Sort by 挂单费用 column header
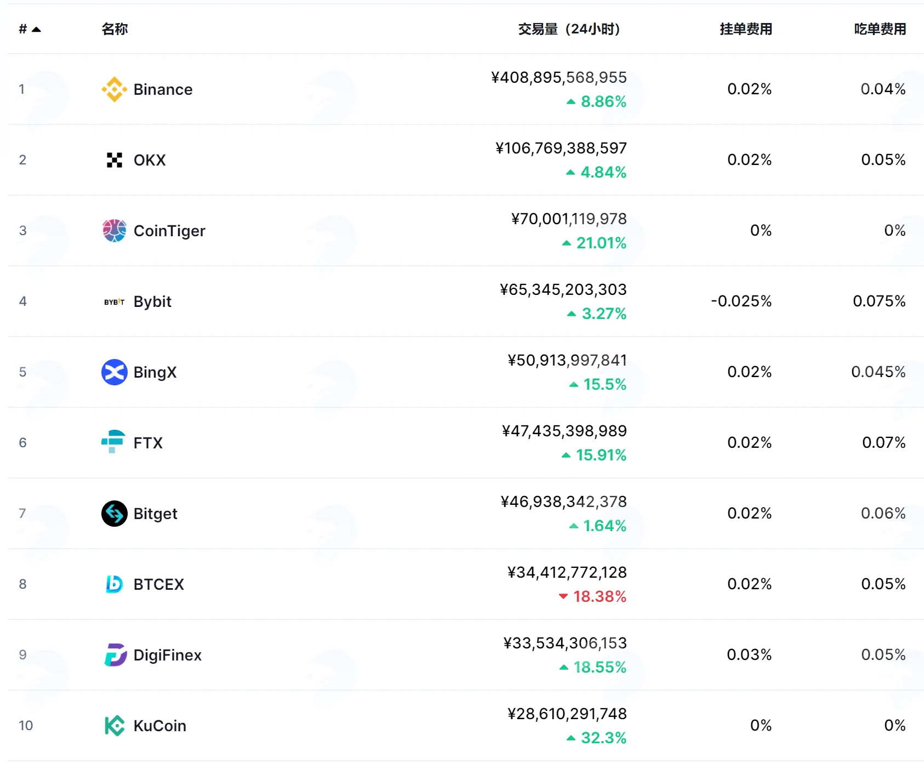 click(746, 29)
